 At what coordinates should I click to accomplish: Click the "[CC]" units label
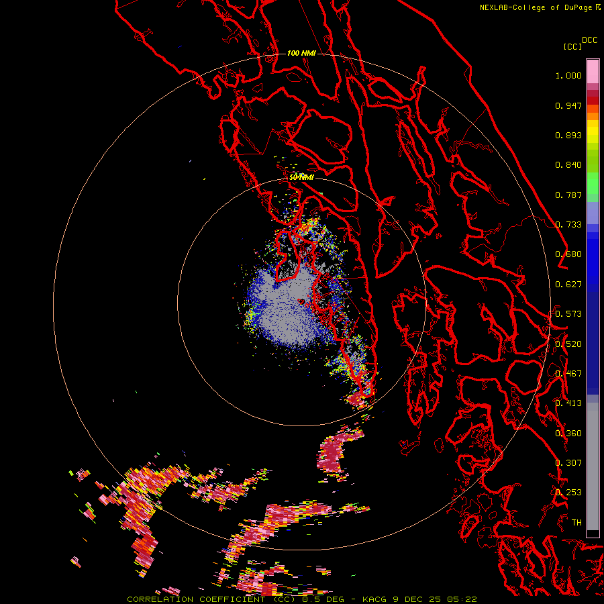(572, 46)
